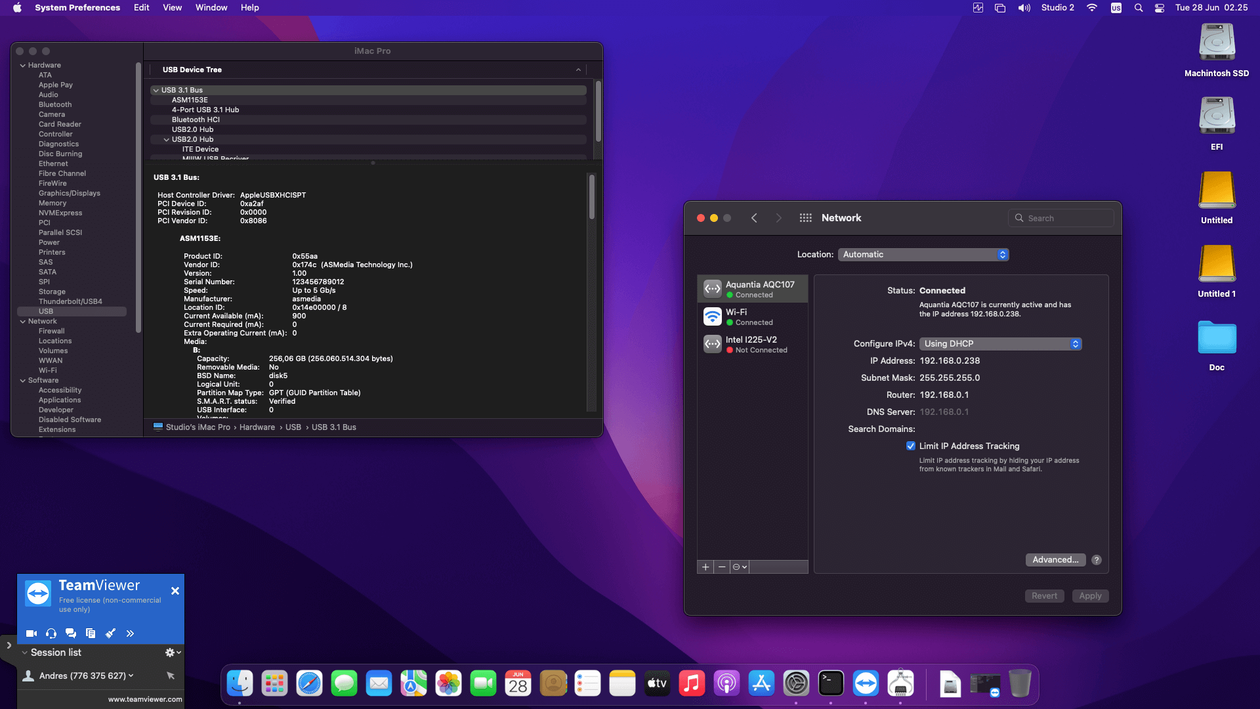Screen dimensions: 1260x709
Task: Show all preferences grid button
Action: point(805,218)
